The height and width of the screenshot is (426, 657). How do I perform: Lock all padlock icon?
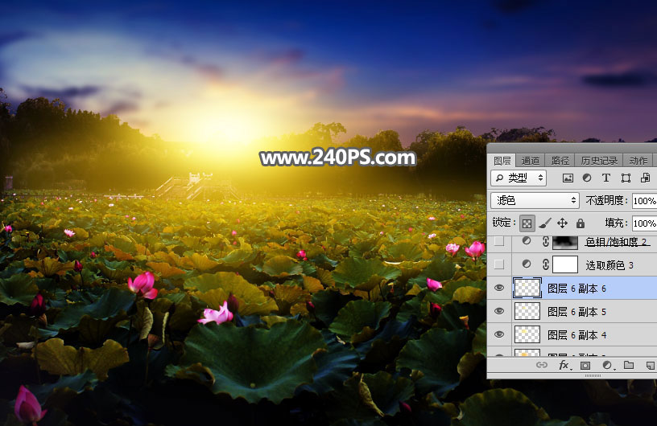581,223
